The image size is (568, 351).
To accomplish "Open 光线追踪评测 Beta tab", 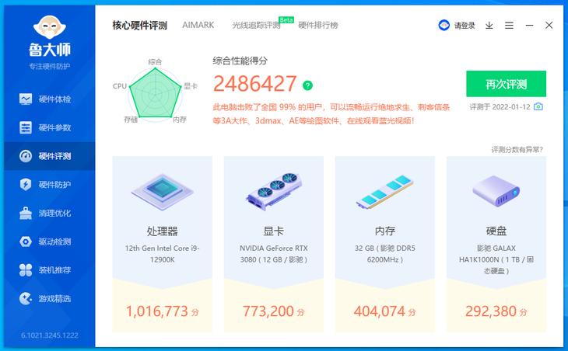I will coord(256,26).
